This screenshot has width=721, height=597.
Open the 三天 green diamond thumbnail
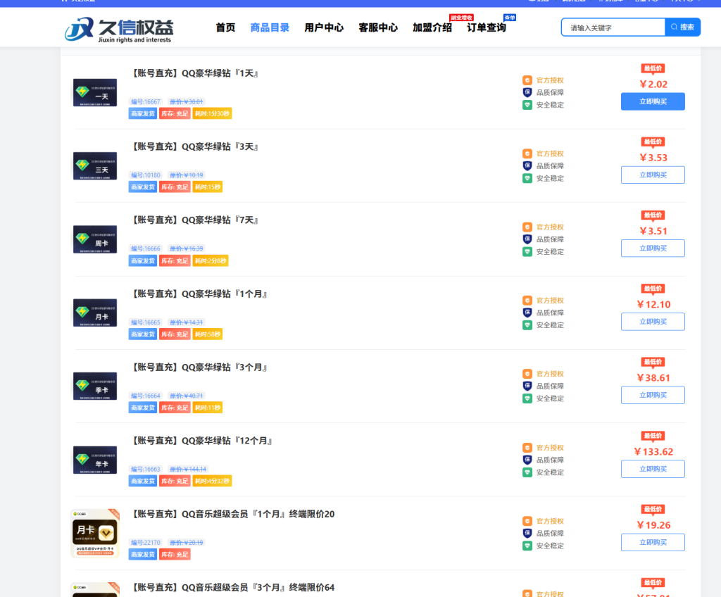pos(95,166)
